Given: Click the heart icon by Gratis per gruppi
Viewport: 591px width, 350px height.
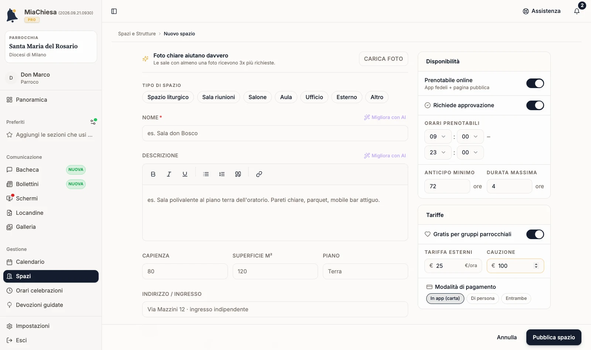Looking at the screenshot, I should tap(428, 234).
